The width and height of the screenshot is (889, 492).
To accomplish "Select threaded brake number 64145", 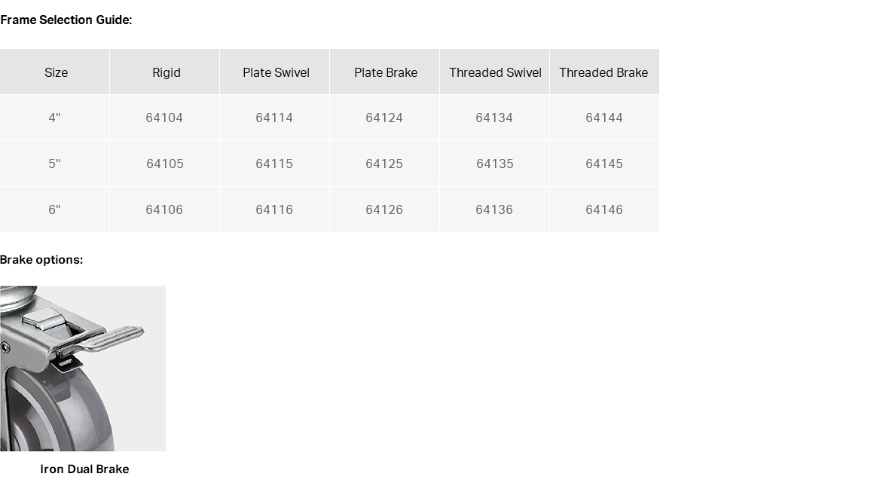I will click(604, 163).
